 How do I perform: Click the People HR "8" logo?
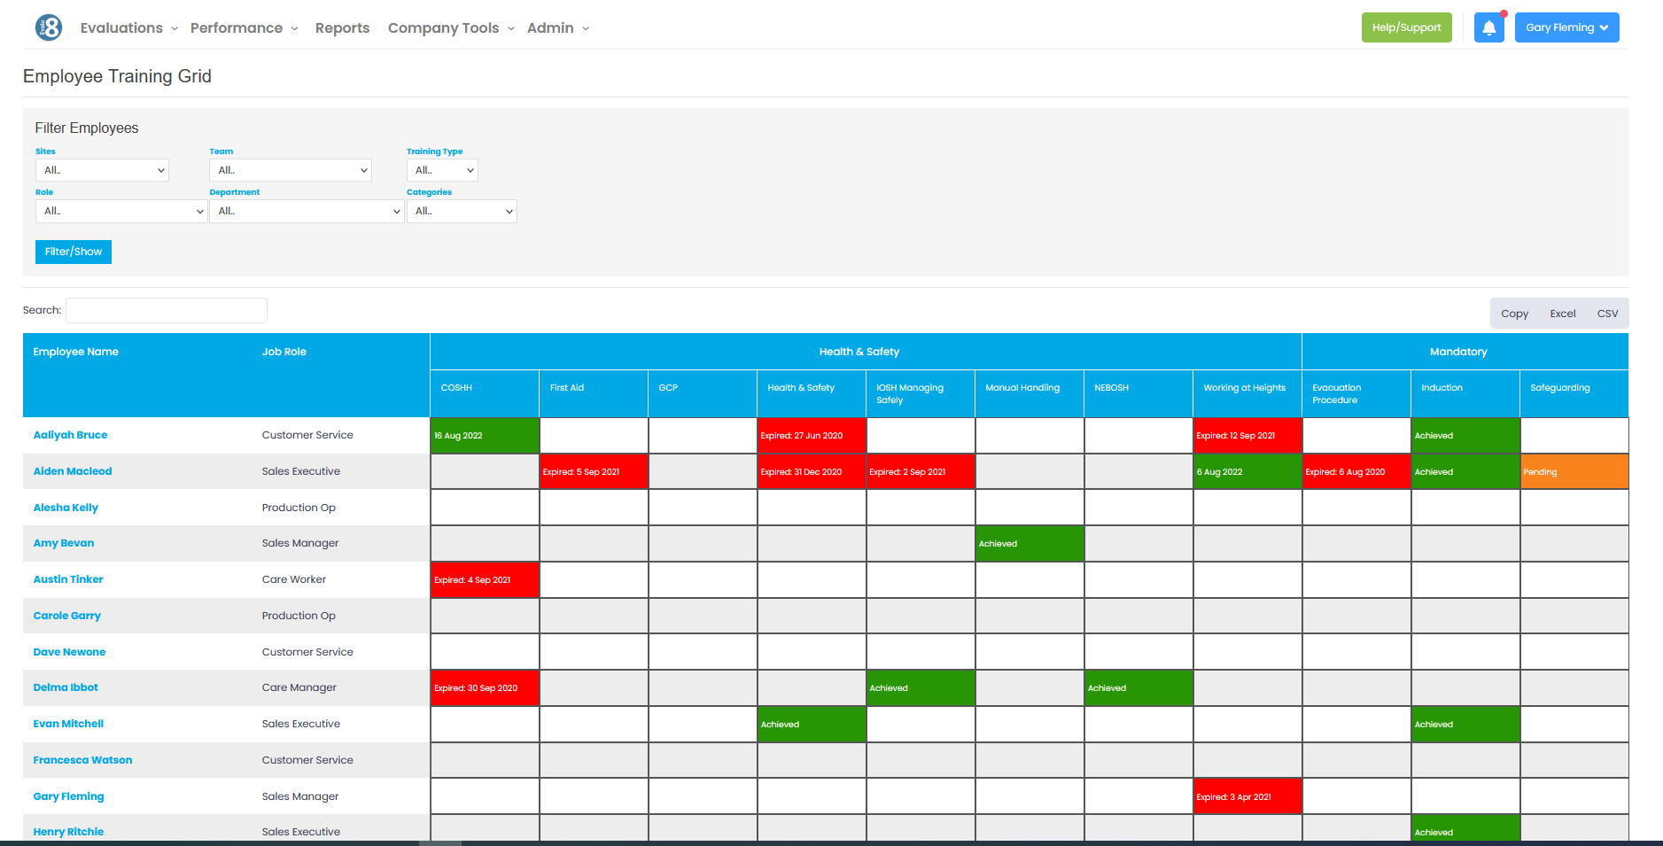coord(48,27)
